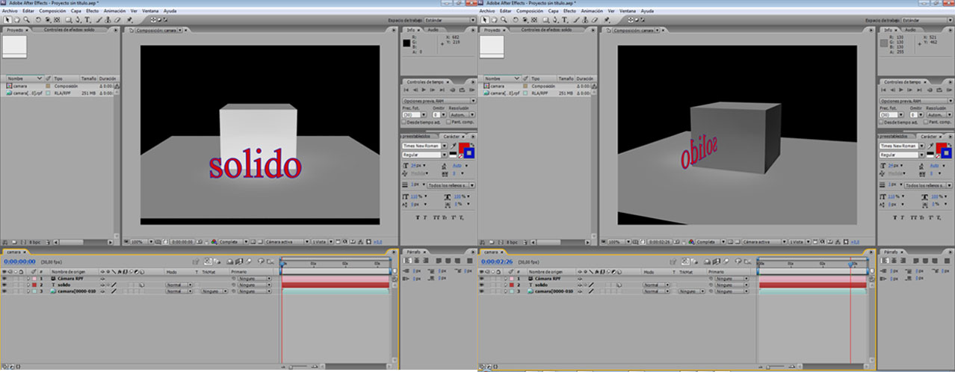Open Completa resolution dropdown in left viewer
This screenshot has width=955, height=372.
(x=233, y=241)
